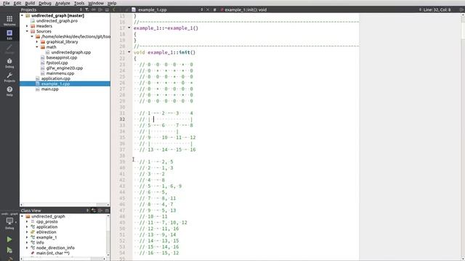Open the Debug mode with the bug icon
465x261 pixels.
click(x=9, y=63)
